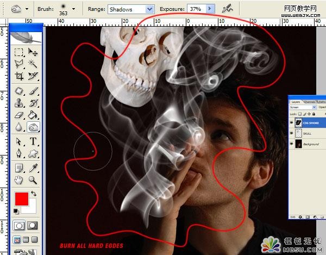Image resolution: width=326 pixels, height=255 pixels.
Task: Select the Slice tool
Action: (x=33, y=76)
